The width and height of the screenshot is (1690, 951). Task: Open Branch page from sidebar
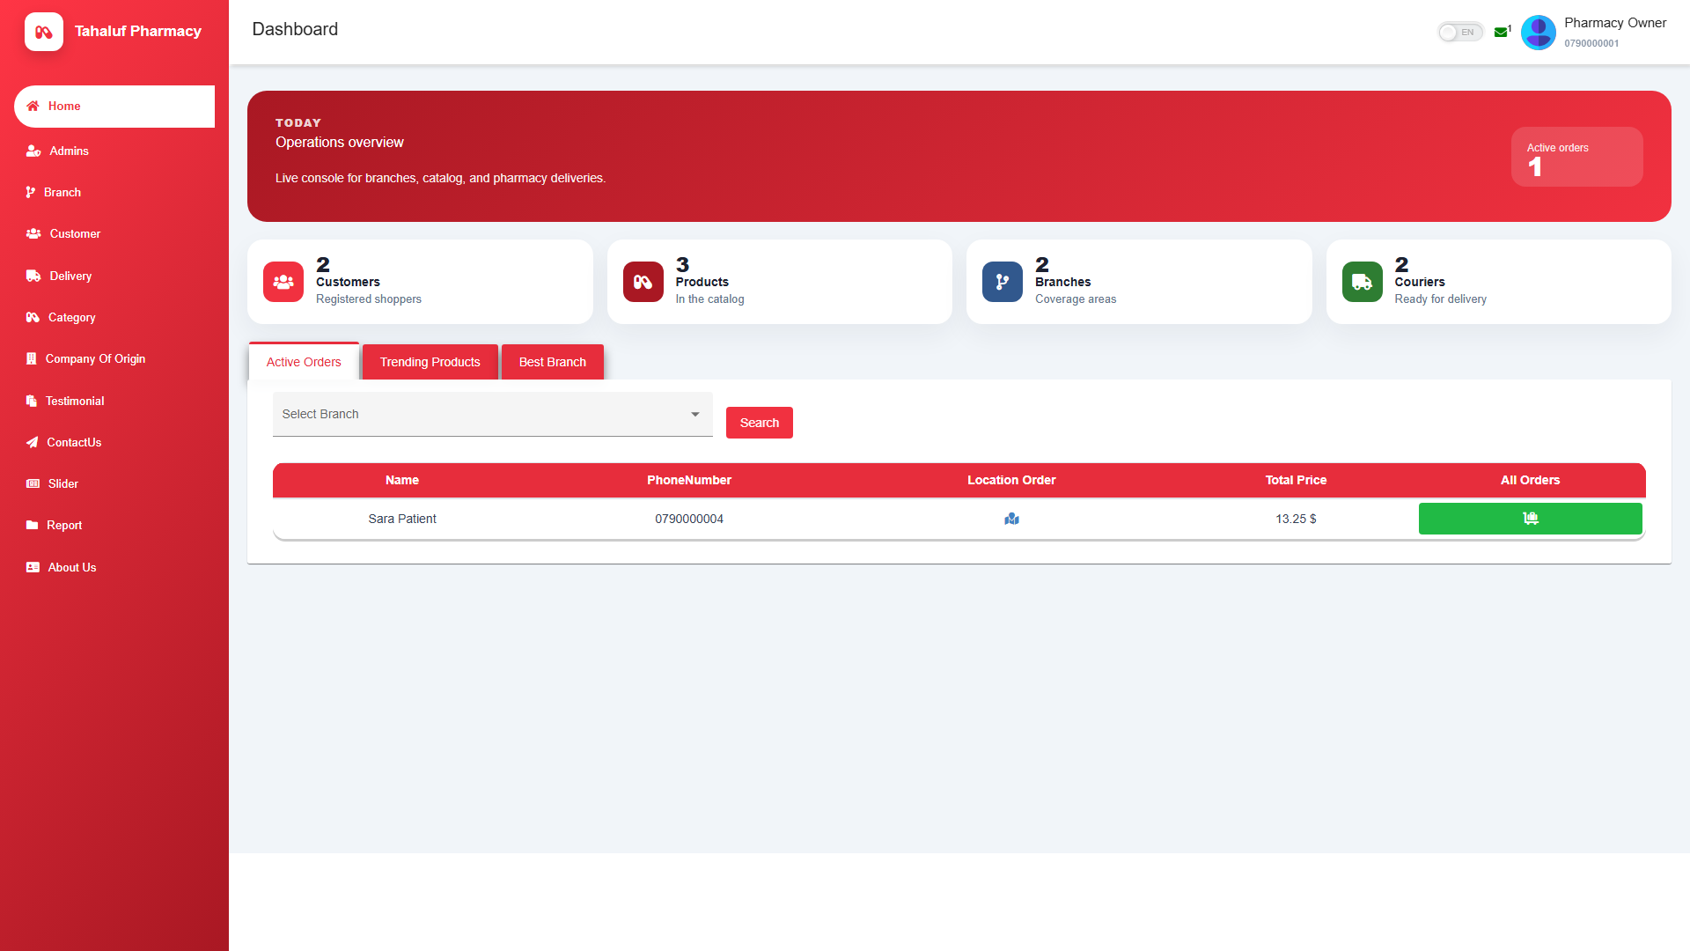114,192
